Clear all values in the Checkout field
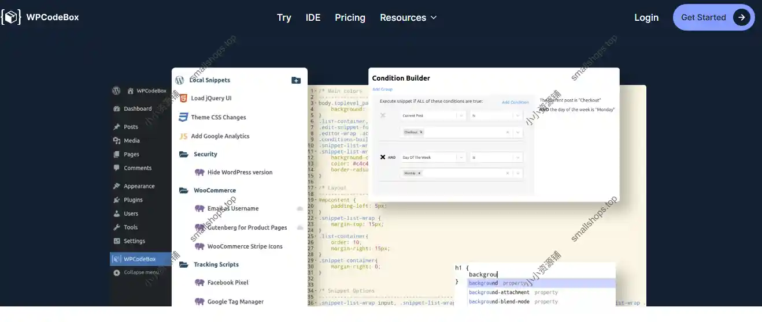 coord(508,132)
